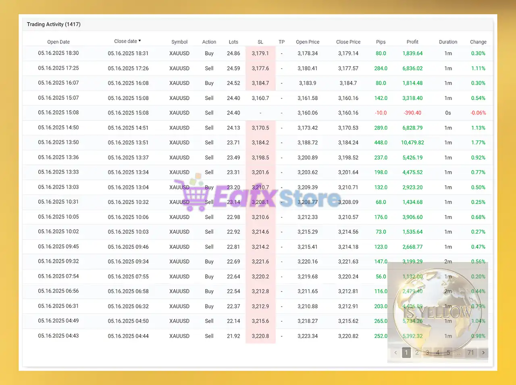Click pips value -10.0
Viewport: 516px width, 385px height.
click(x=381, y=113)
